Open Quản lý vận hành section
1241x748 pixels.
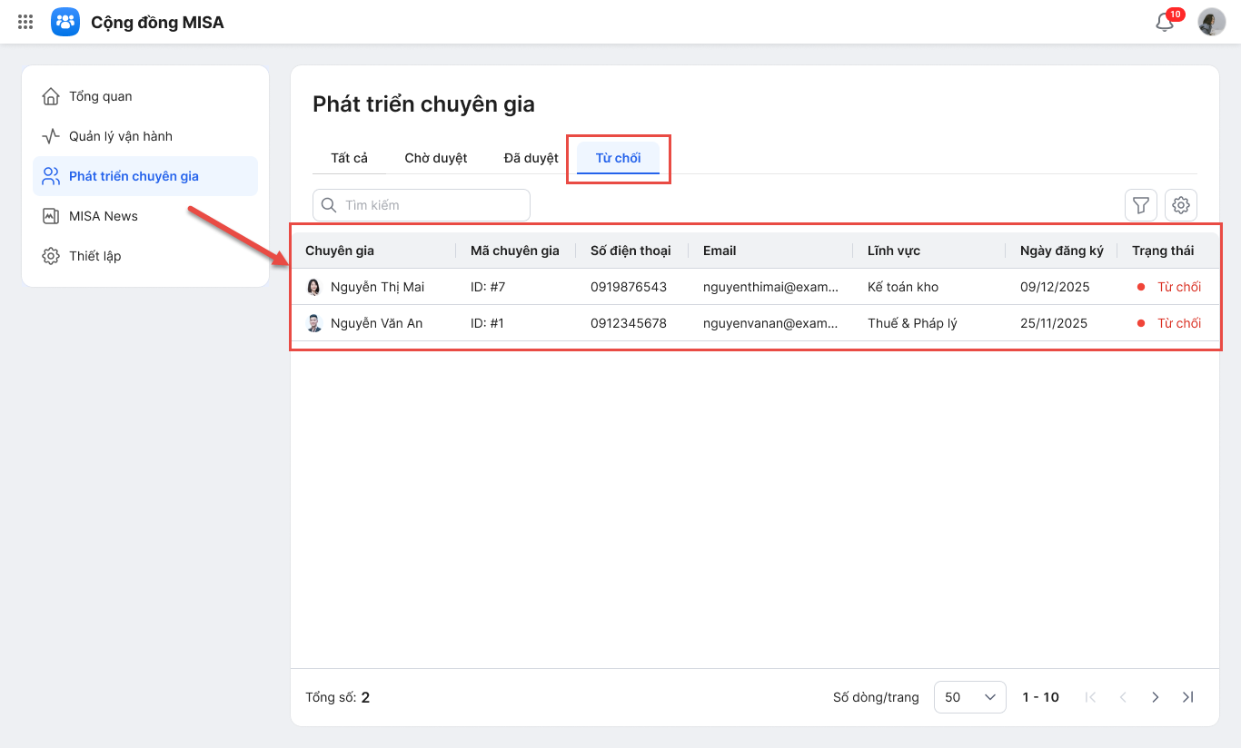120,136
